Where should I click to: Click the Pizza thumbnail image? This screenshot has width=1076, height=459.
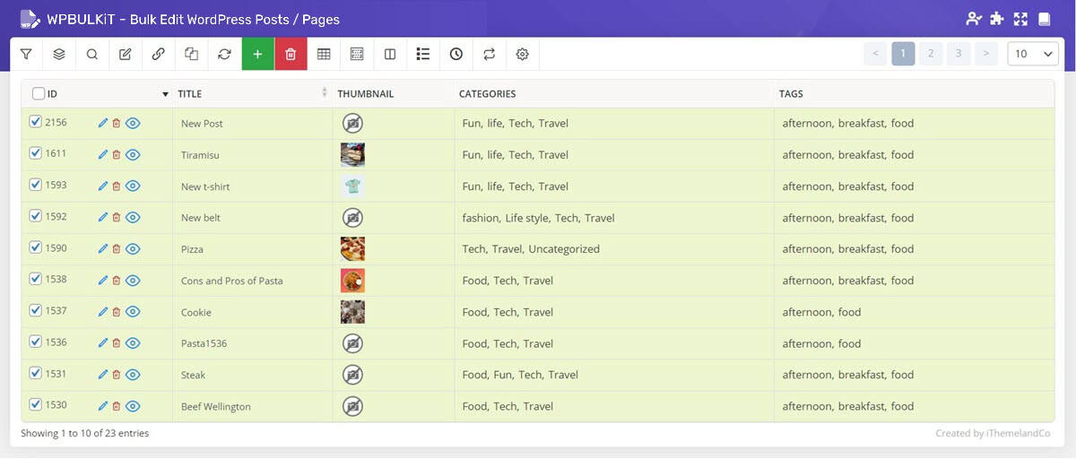point(352,248)
